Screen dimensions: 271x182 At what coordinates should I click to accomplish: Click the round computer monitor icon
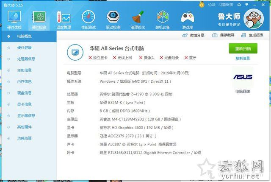coord(75,52)
